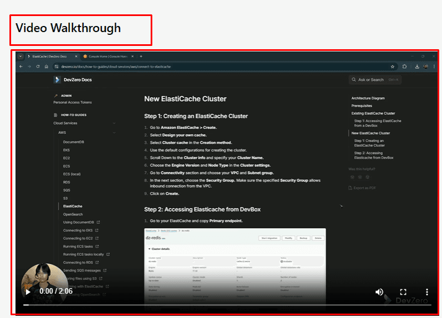Play the walkthrough video
This screenshot has height=318, width=442.
(x=28, y=292)
